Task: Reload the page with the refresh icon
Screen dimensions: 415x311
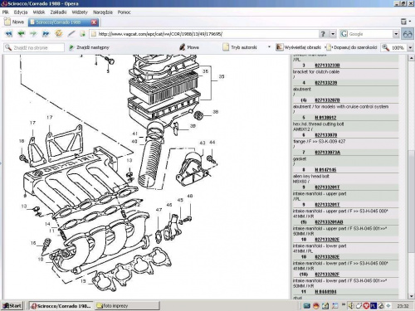Action: coord(58,34)
